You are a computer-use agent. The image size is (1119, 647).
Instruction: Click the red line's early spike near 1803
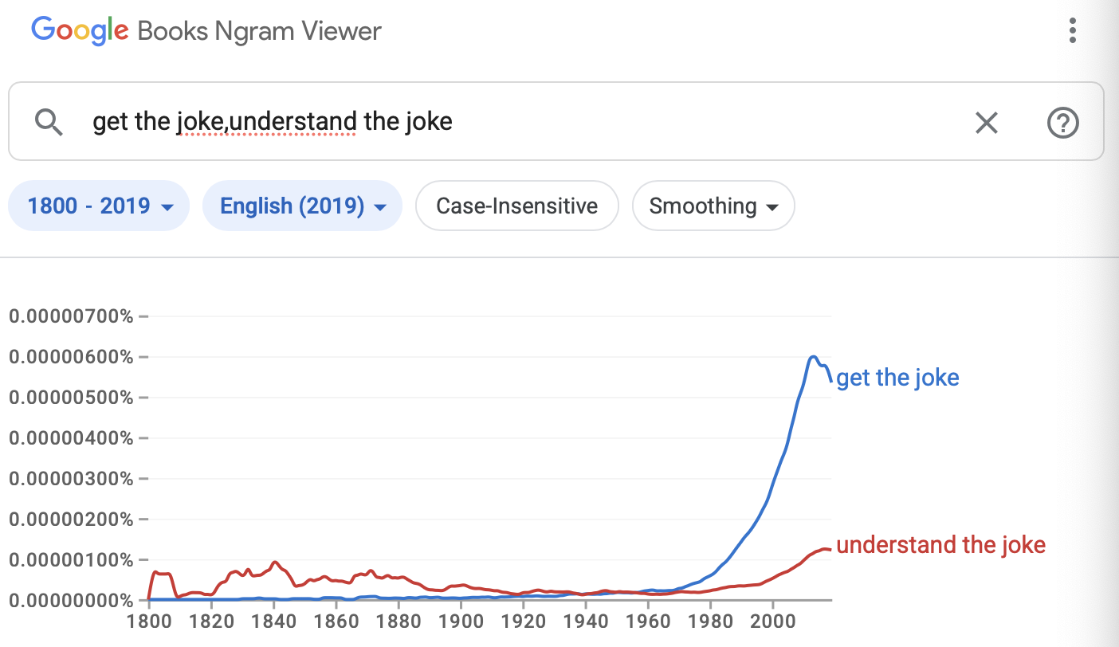click(x=157, y=572)
